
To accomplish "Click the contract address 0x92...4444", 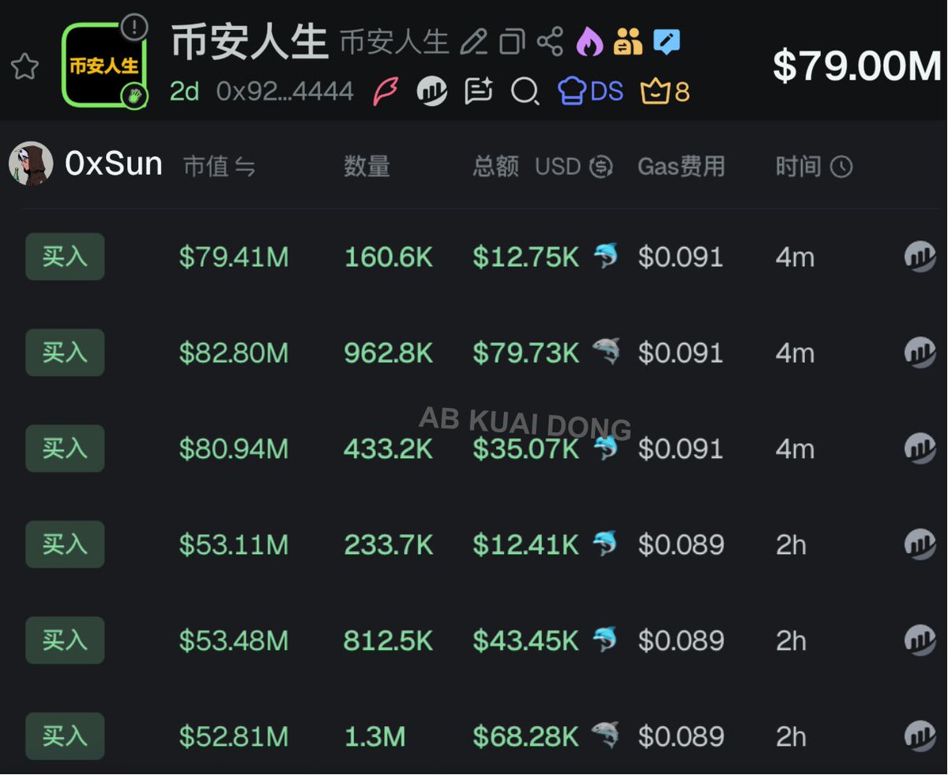I will (x=285, y=92).
